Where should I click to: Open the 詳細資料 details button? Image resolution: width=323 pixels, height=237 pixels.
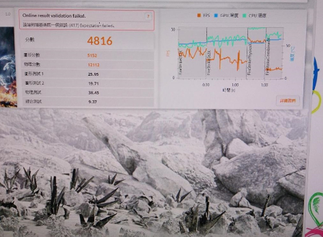[x=287, y=100]
